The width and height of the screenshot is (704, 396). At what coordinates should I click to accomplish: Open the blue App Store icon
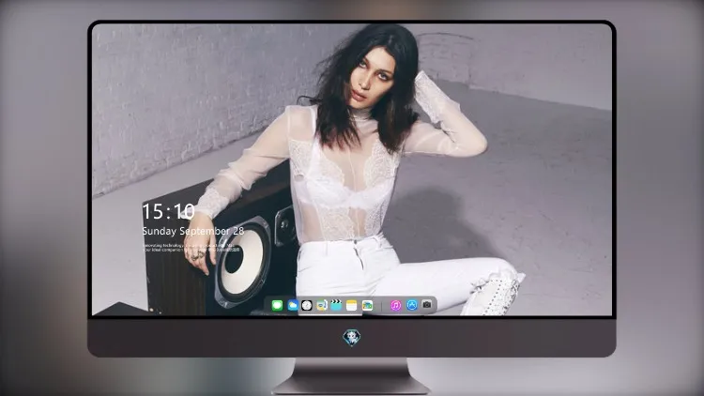click(x=412, y=305)
